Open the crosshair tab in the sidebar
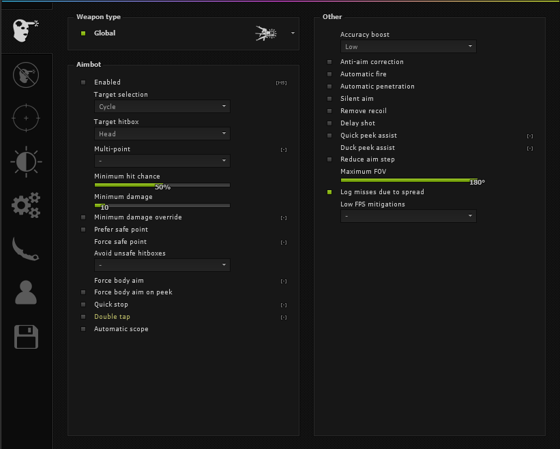 point(26,118)
